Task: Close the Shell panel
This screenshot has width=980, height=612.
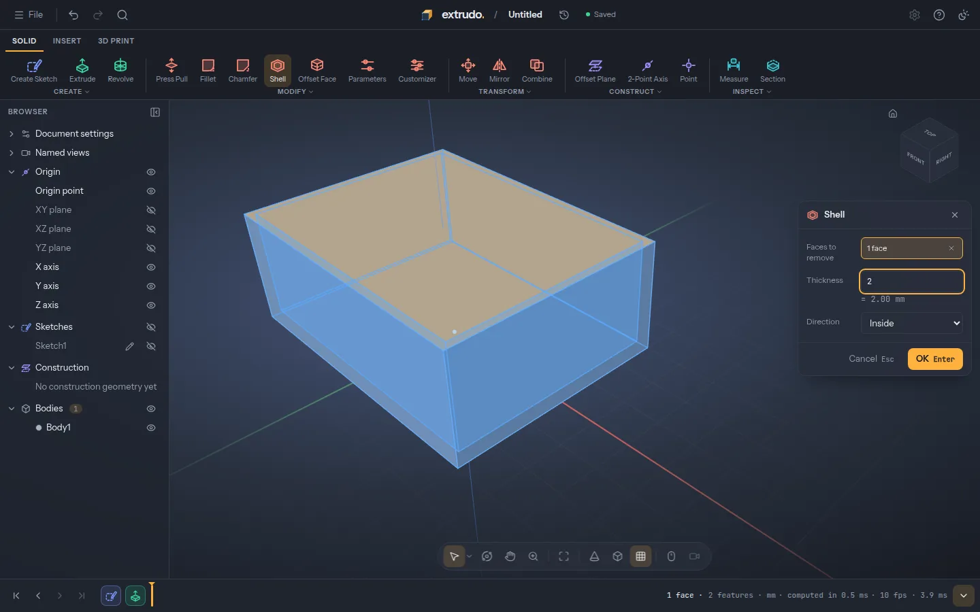Action: [955, 215]
